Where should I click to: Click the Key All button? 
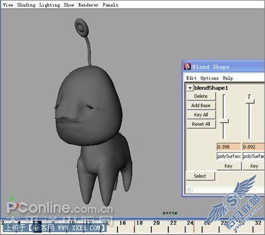201,115
